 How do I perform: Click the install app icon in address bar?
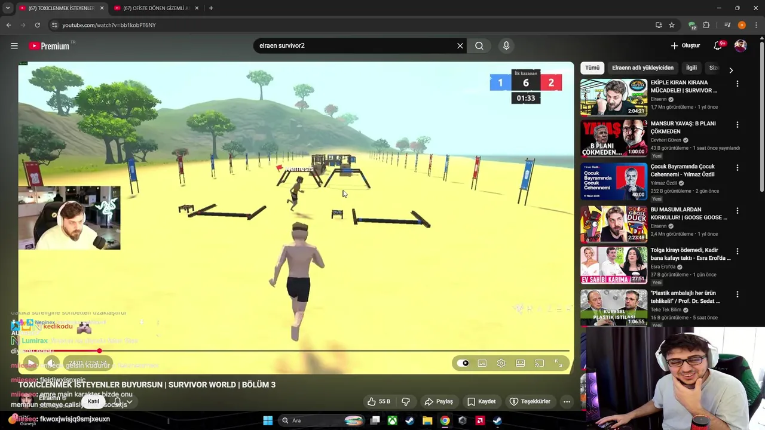pyautogui.click(x=659, y=25)
